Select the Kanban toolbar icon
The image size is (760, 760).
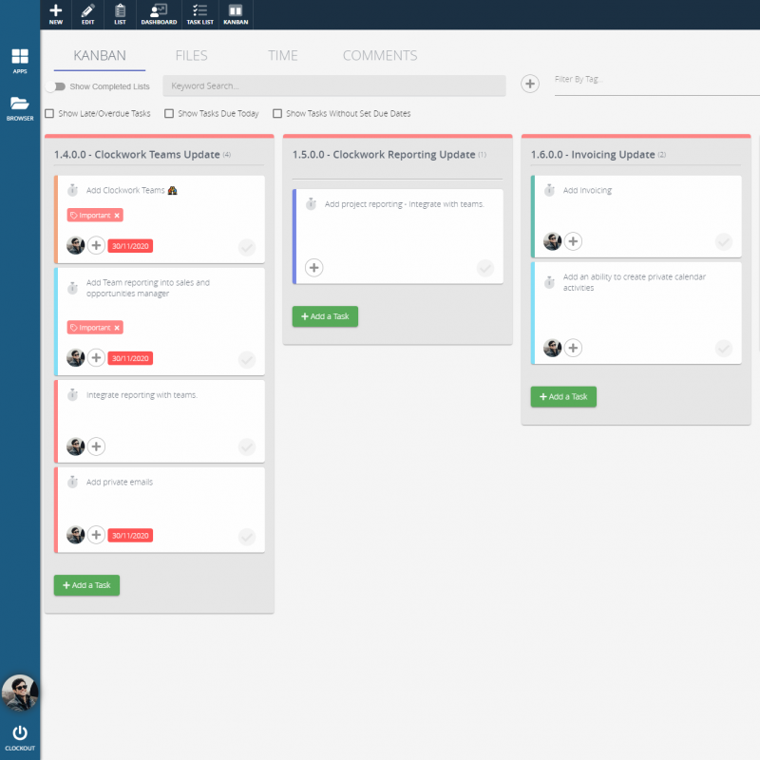click(x=236, y=14)
